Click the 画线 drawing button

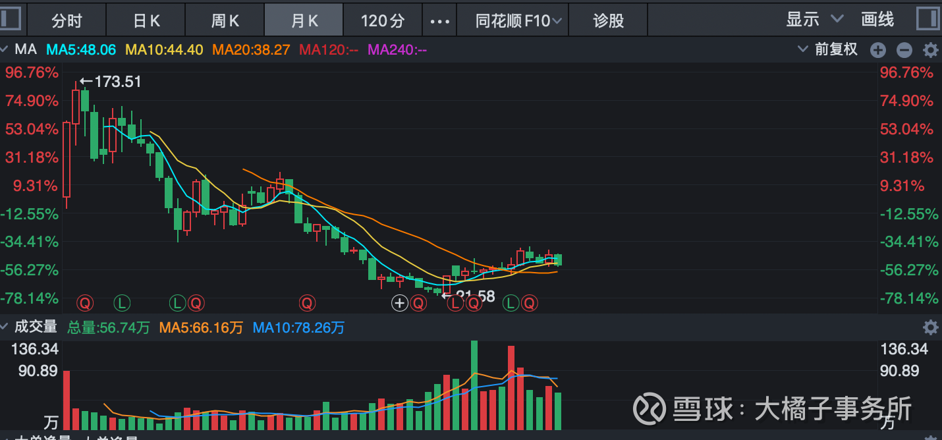877,20
